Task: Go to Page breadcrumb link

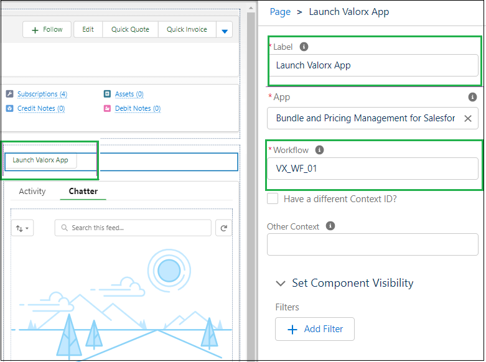Action: (280, 12)
